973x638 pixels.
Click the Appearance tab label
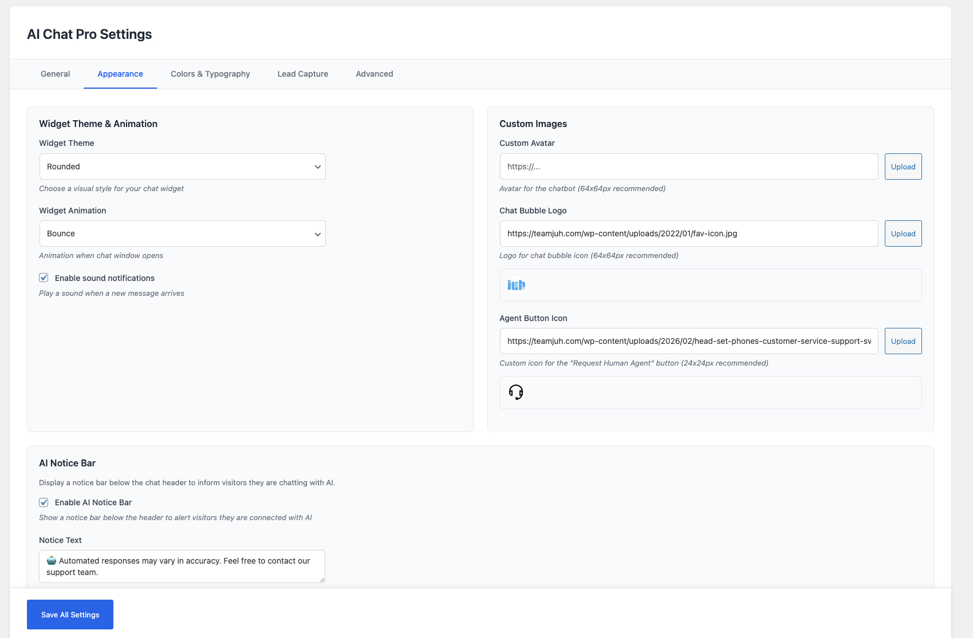coord(120,74)
